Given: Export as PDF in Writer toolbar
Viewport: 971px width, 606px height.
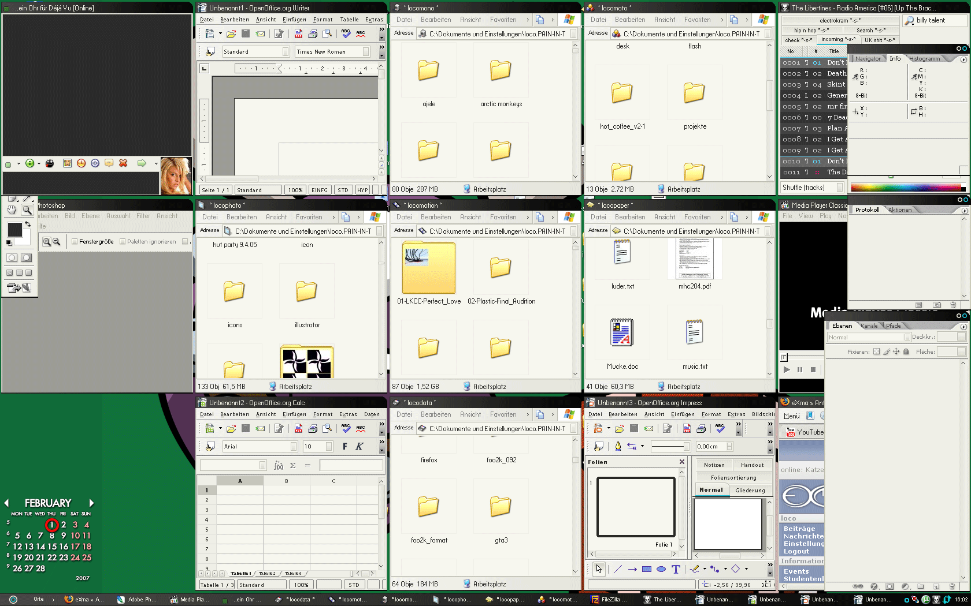Looking at the screenshot, I should pyautogui.click(x=298, y=34).
